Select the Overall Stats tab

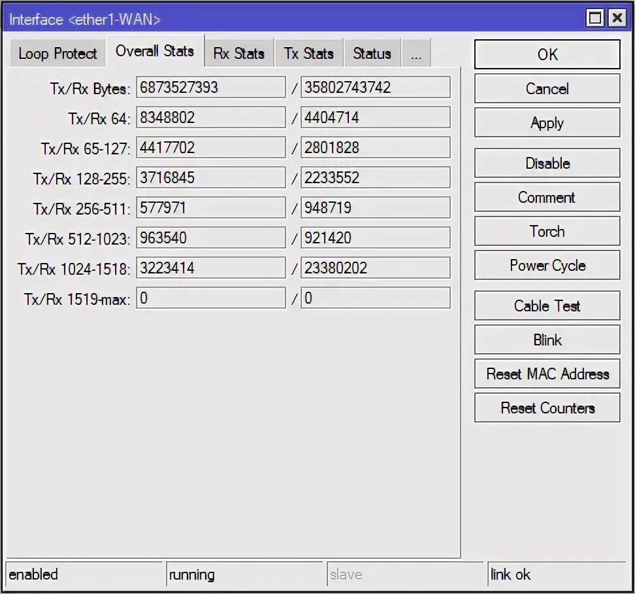coord(155,51)
